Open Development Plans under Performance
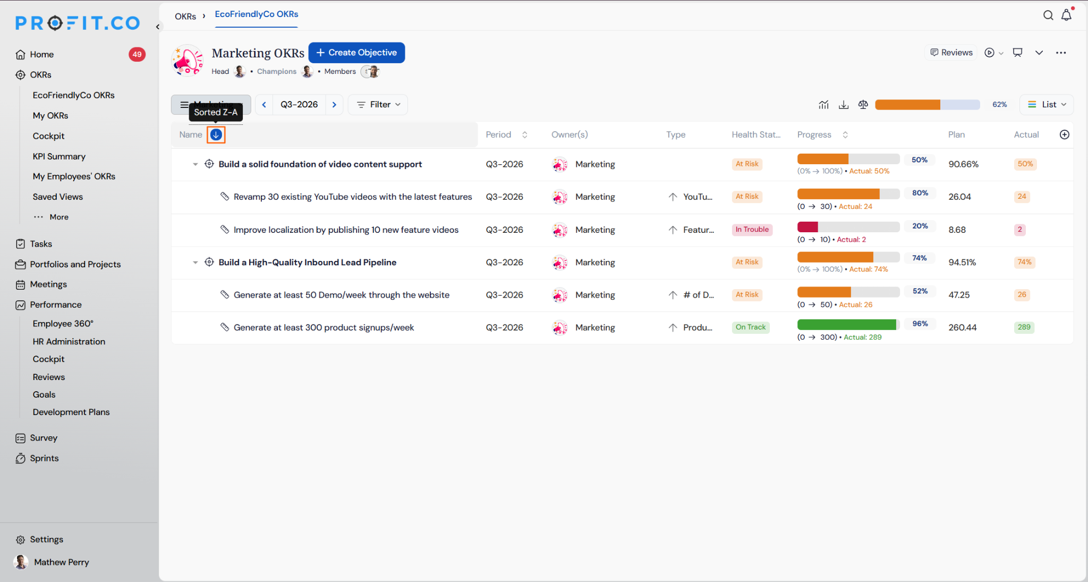This screenshot has width=1088, height=582. (x=71, y=412)
